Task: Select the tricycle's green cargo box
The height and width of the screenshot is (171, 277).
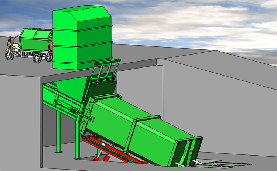Action: tap(35, 40)
